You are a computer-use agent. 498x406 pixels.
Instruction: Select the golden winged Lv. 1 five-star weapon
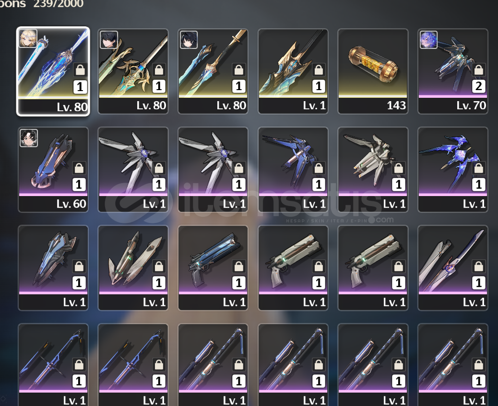(x=293, y=71)
